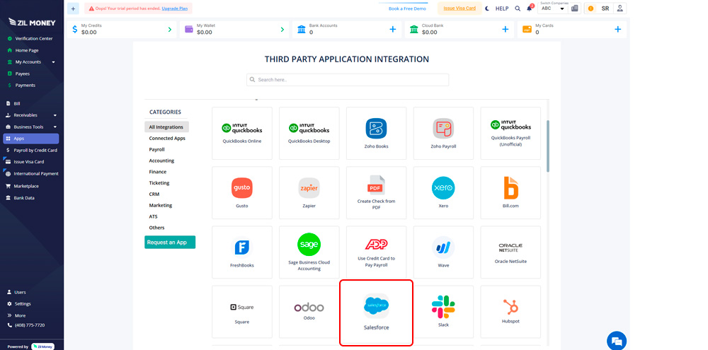Open notifications bell icon
The width and height of the screenshot is (708, 350).
[529, 8]
